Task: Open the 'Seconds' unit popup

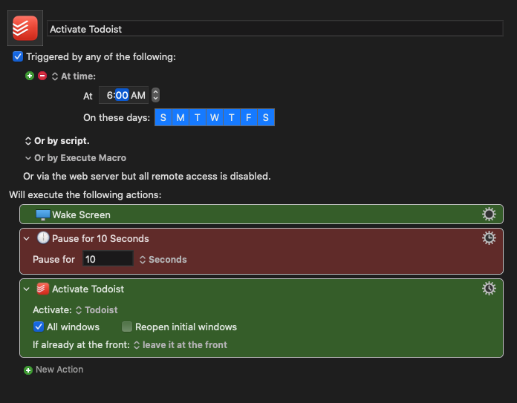Action: (163, 260)
